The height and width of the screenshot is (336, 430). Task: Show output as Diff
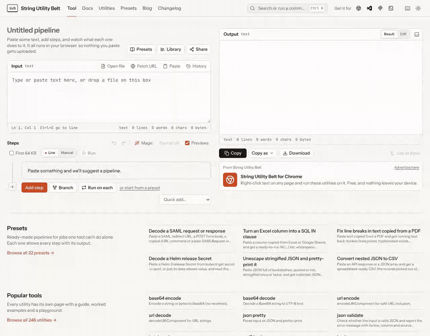[x=403, y=34]
